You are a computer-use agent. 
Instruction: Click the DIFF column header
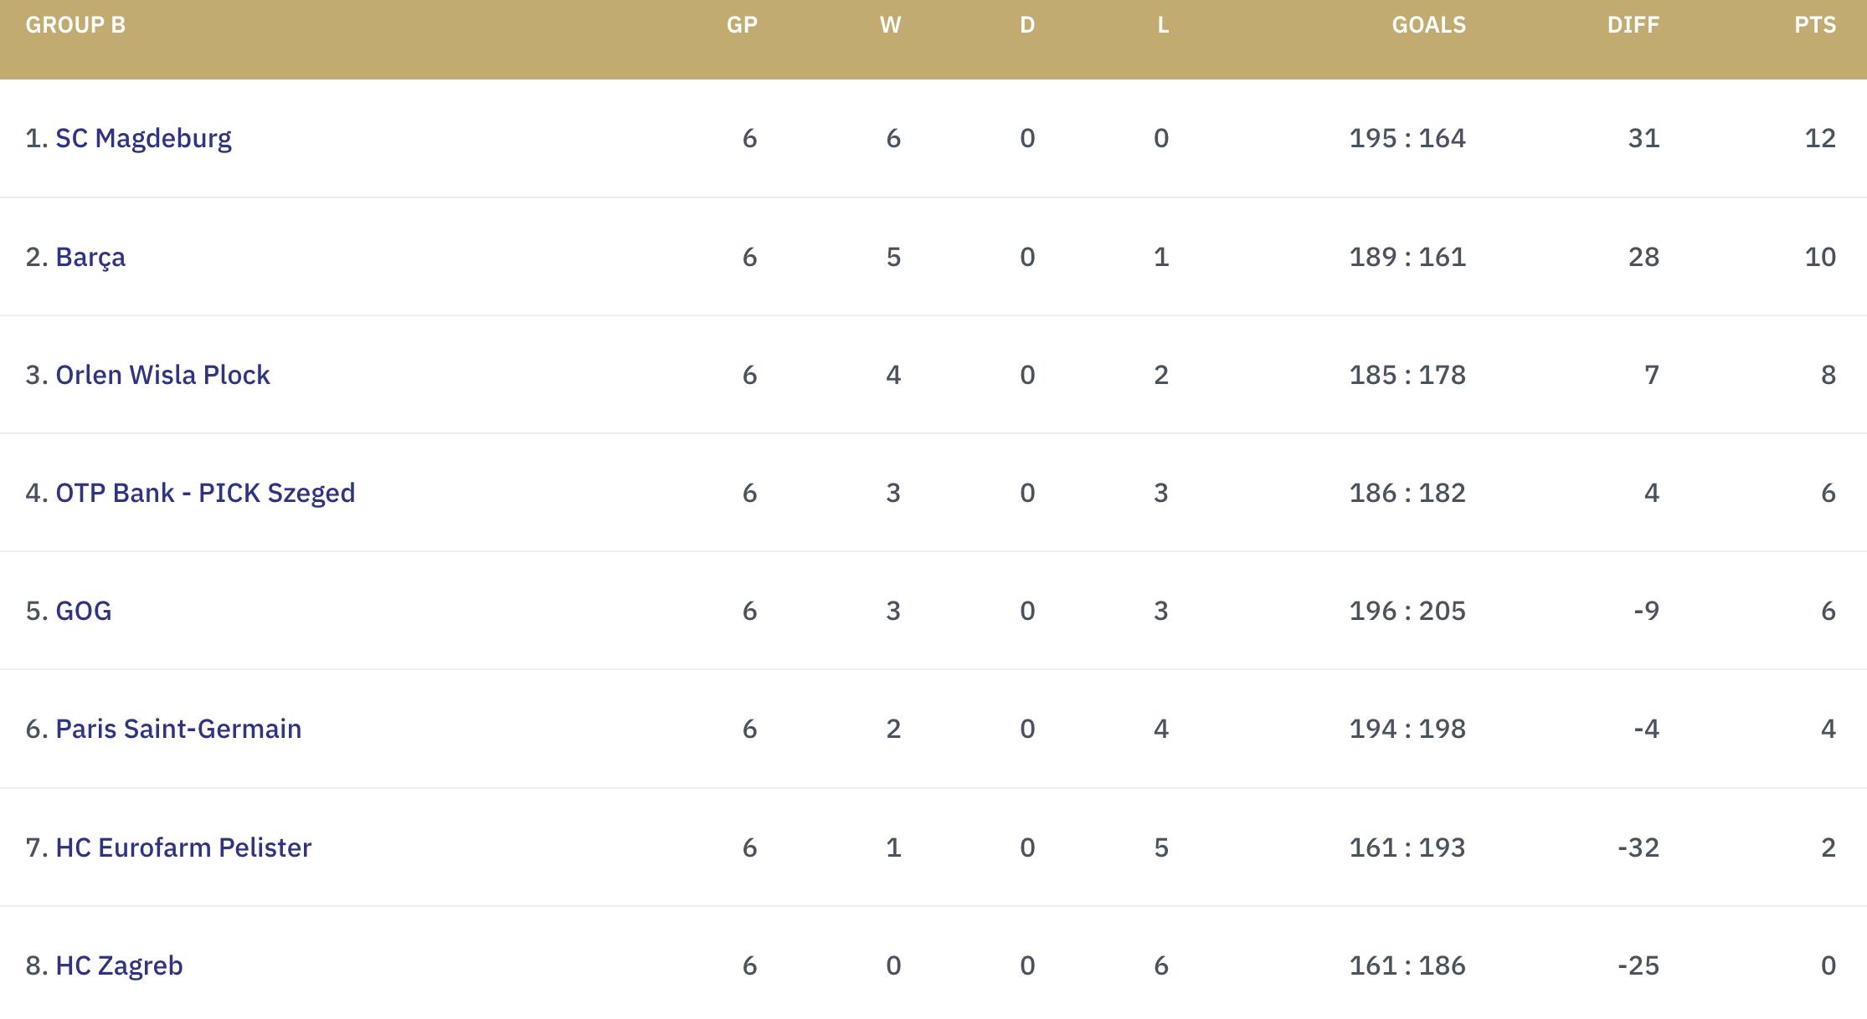pos(1633,25)
